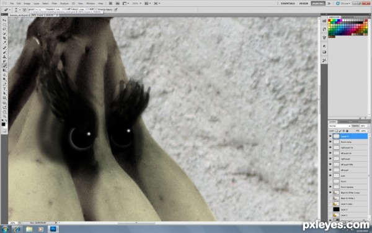Open the layer Fill dropdown

click(368, 130)
